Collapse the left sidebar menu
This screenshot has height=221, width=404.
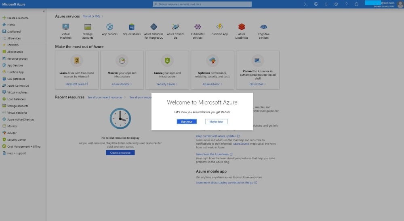click(44, 11)
